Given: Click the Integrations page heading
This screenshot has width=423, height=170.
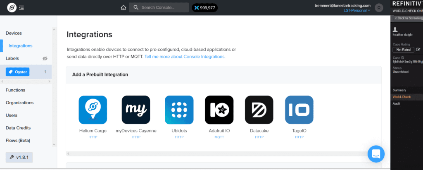Looking at the screenshot, I should pyautogui.click(x=89, y=35).
